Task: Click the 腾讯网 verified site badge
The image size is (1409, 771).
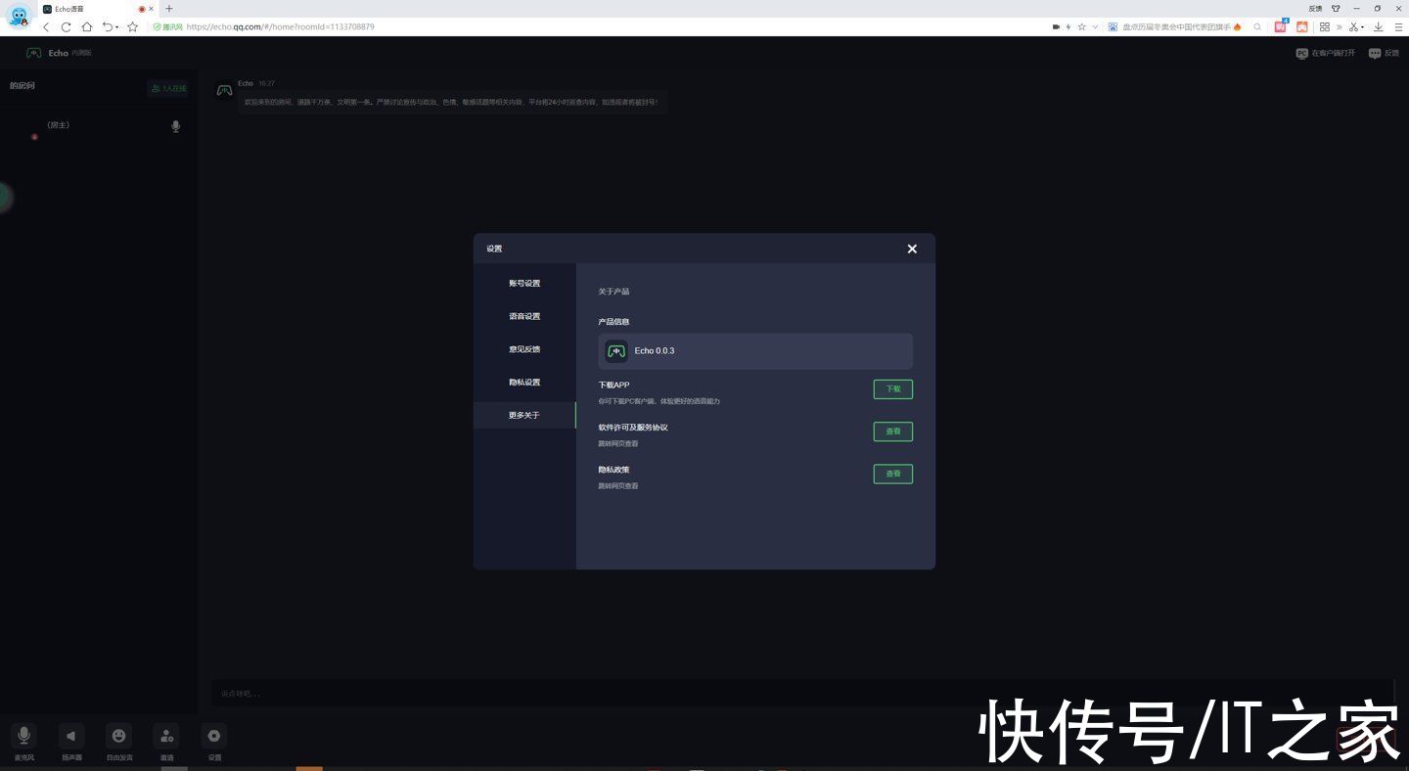Action: point(167,26)
